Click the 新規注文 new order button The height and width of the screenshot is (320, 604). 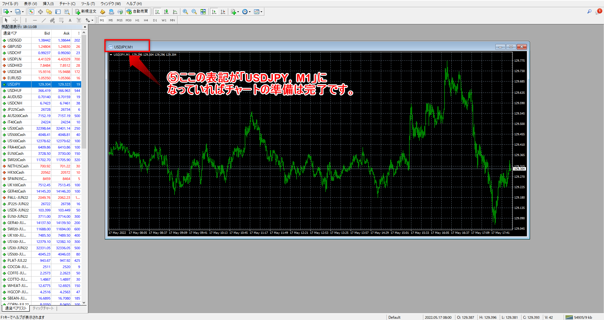click(86, 12)
